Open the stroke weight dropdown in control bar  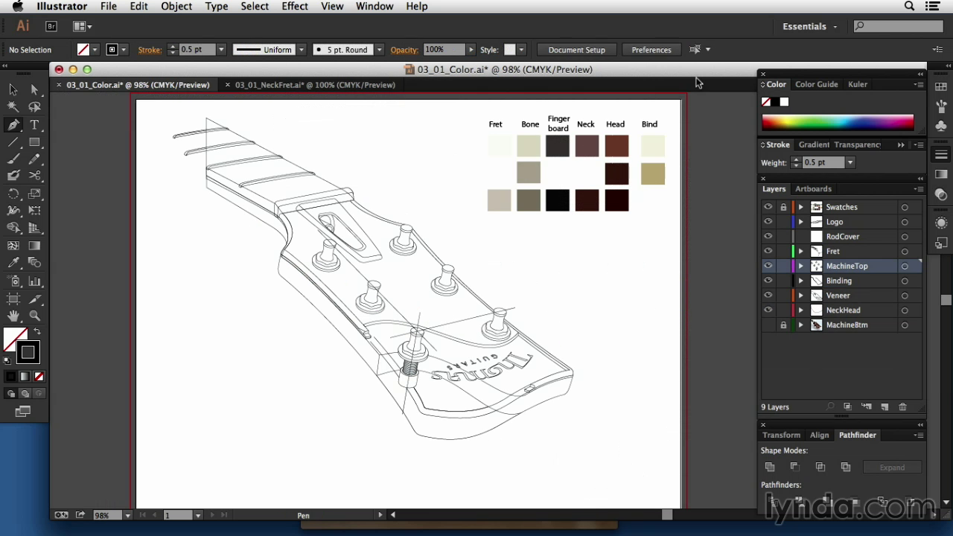coord(221,50)
